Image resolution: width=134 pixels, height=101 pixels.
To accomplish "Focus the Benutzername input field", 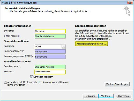I will pyautogui.click(x=50, y=67).
